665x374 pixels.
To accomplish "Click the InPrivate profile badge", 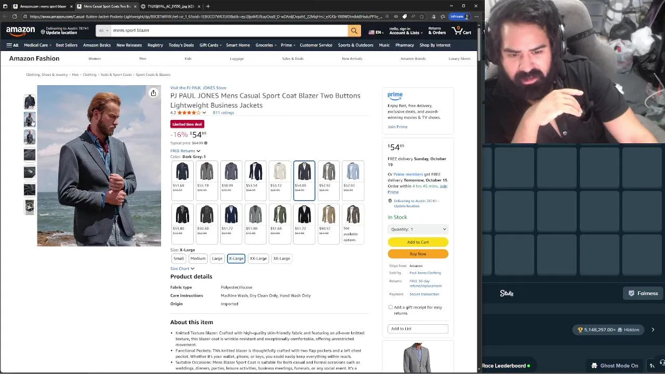I will 459,17.
